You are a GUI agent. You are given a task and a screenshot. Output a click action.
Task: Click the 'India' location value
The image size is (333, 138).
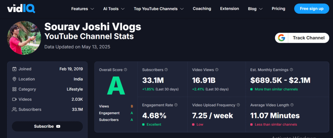pos(78,79)
